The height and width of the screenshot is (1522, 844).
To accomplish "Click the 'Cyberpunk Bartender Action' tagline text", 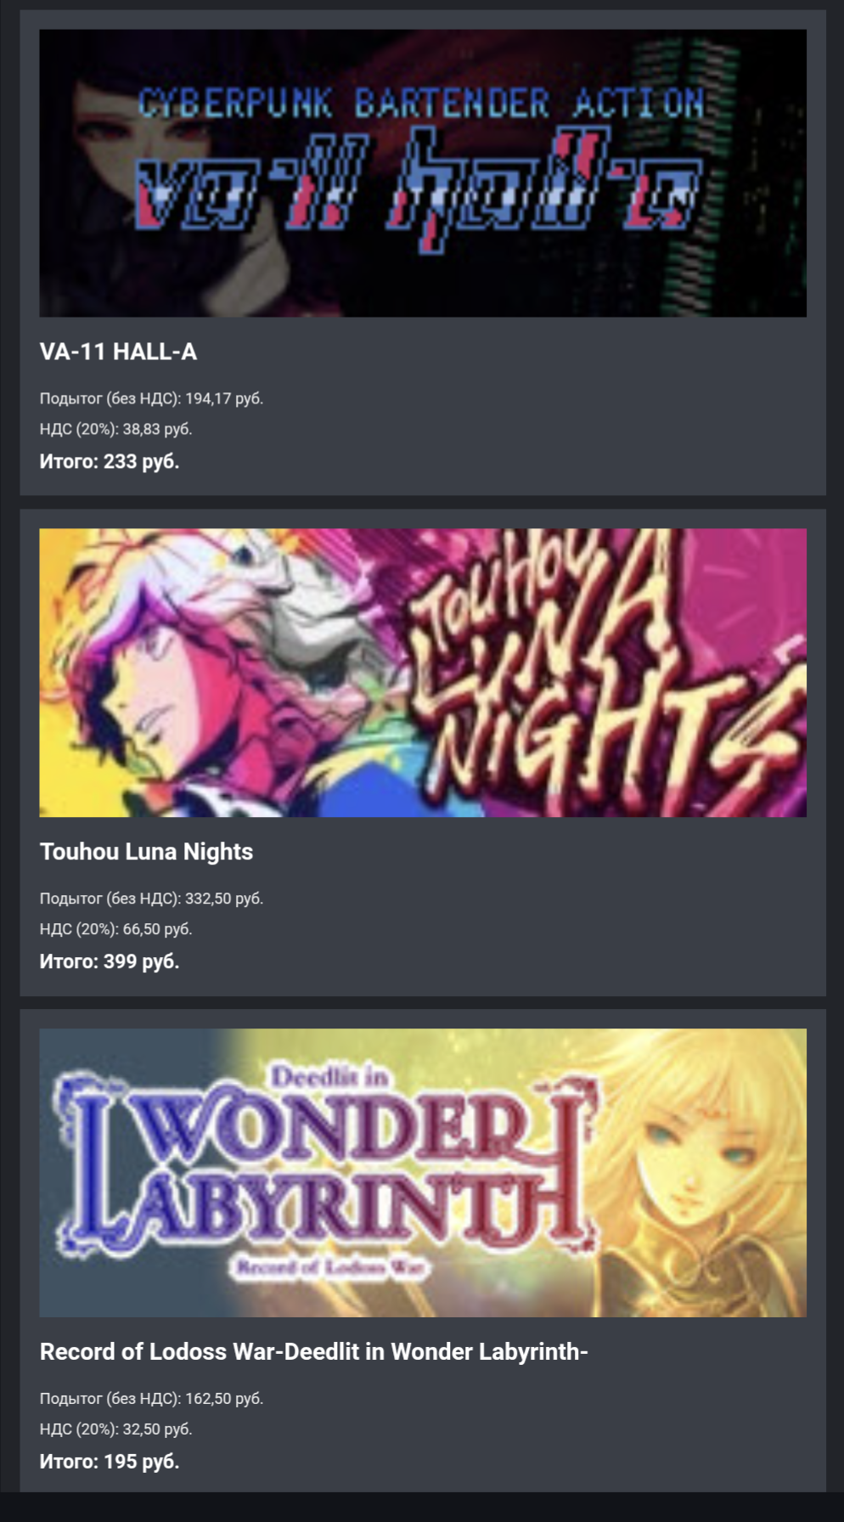I will pyautogui.click(x=422, y=104).
